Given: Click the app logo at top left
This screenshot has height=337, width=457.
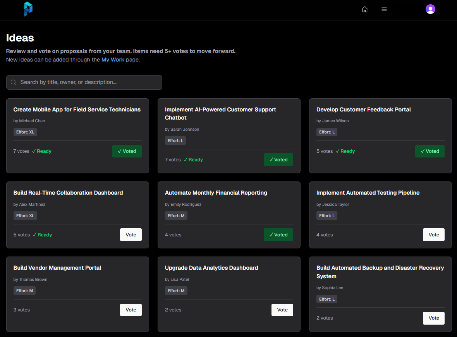Looking at the screenshot, I should [28, 9].
